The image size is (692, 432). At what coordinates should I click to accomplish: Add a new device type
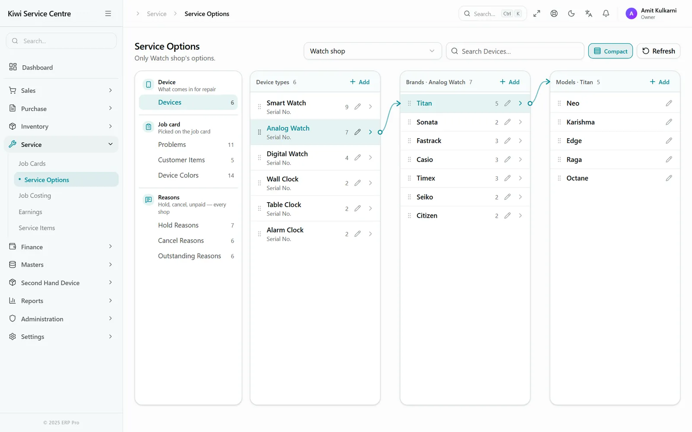click(x=360, y=82)
